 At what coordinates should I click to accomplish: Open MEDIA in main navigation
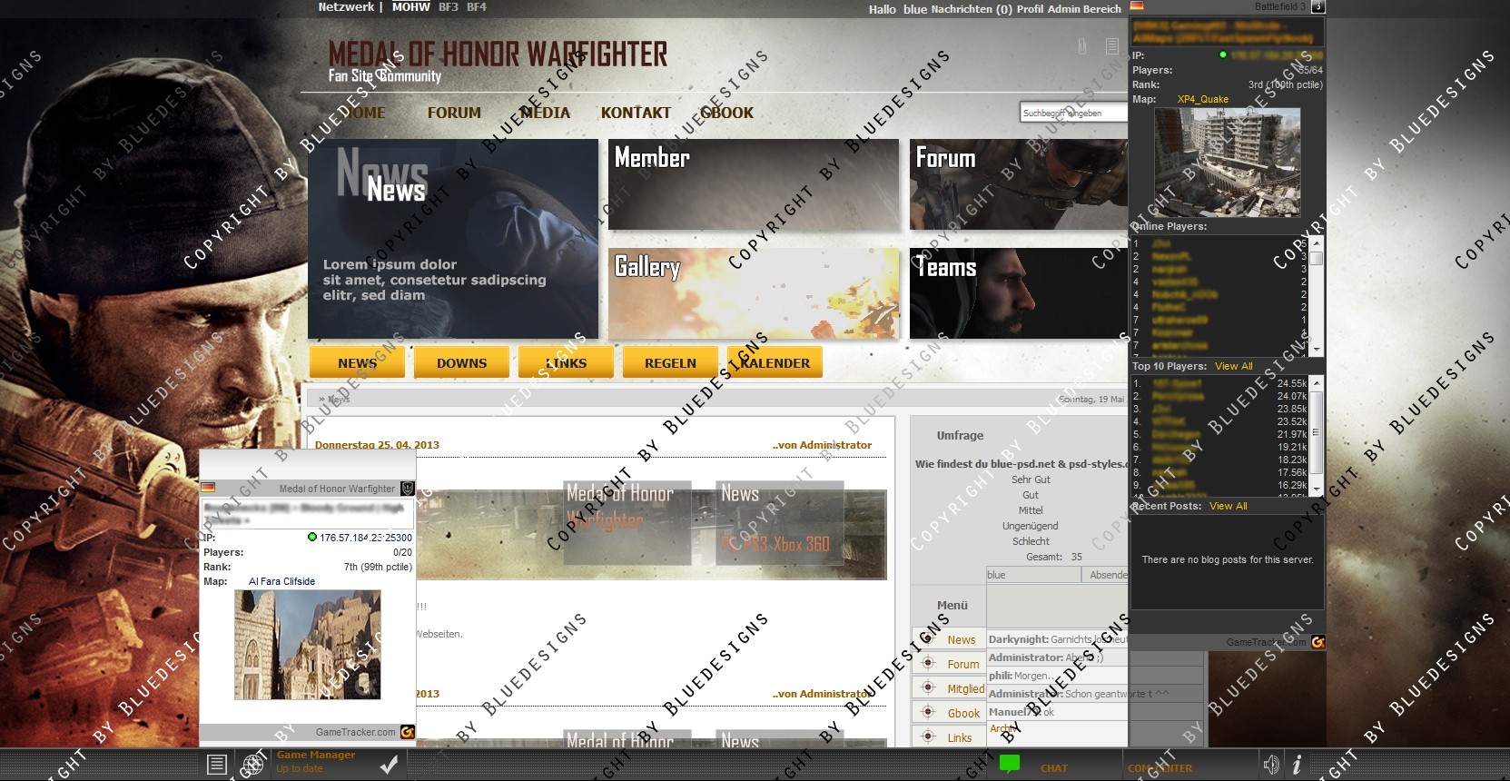545,113
